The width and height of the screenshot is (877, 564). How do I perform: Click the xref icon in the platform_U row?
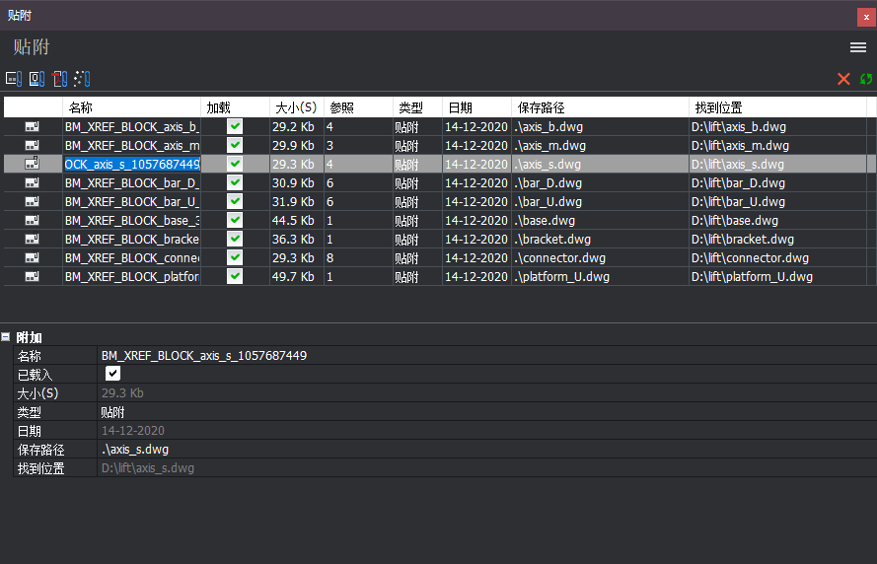tap(33, 277)
